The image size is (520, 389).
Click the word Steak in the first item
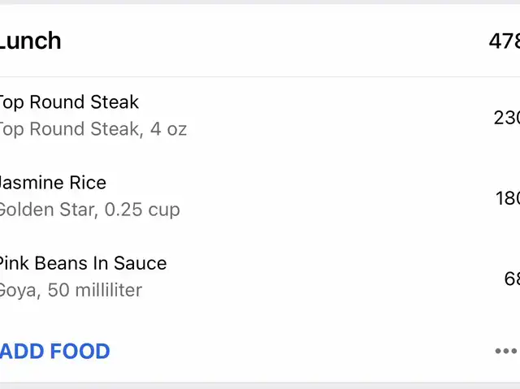pyautogui.click(x=115, y=102)
